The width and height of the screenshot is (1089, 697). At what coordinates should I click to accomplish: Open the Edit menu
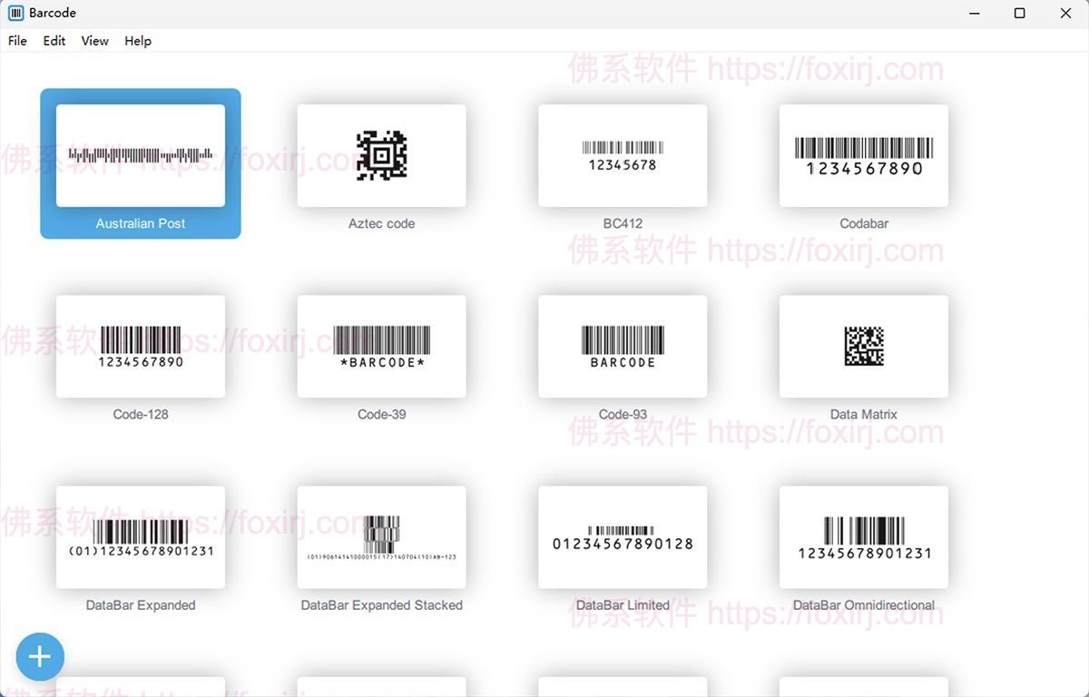click(x=54, y=41)
